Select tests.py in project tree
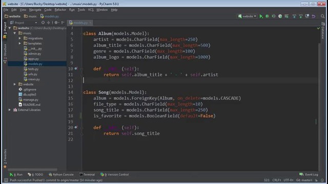 point(31,69)
